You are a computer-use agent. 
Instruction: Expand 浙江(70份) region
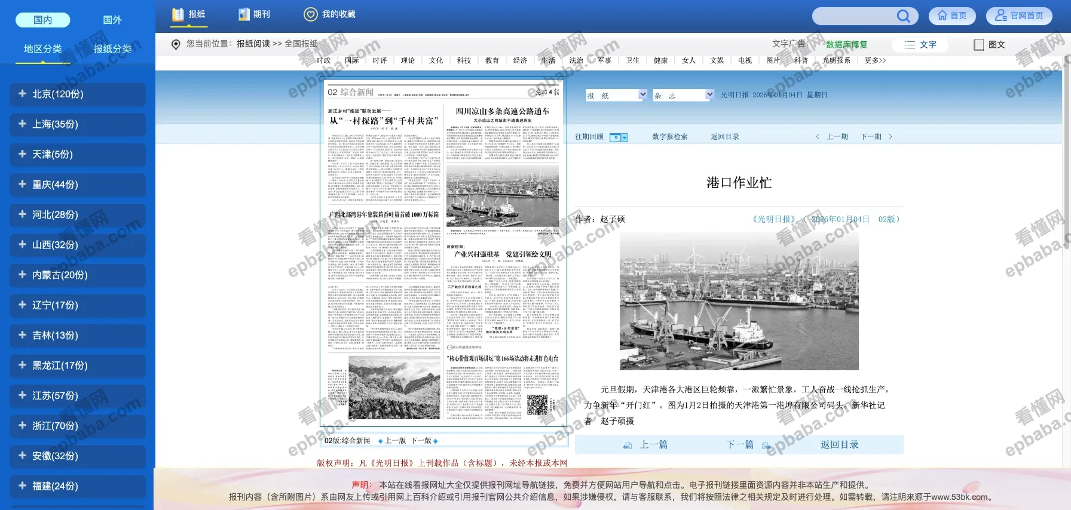click(78, 426)
